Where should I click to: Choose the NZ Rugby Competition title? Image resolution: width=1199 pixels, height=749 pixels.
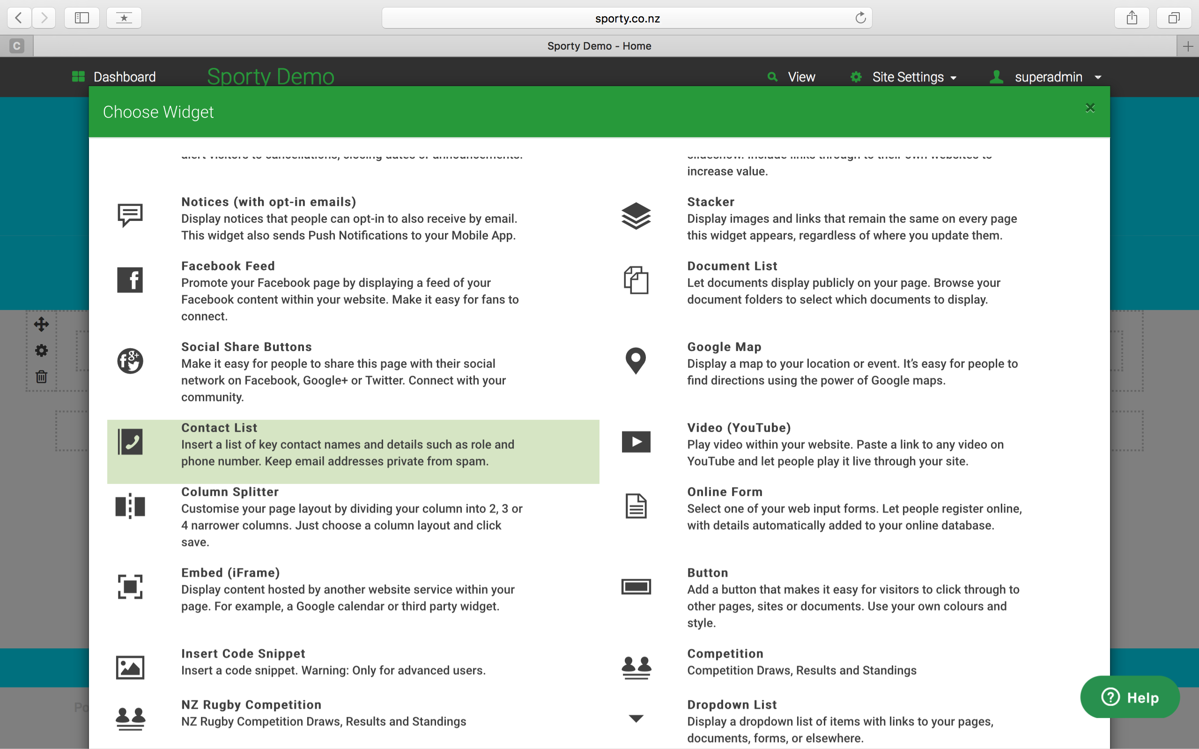coord(251,705)
